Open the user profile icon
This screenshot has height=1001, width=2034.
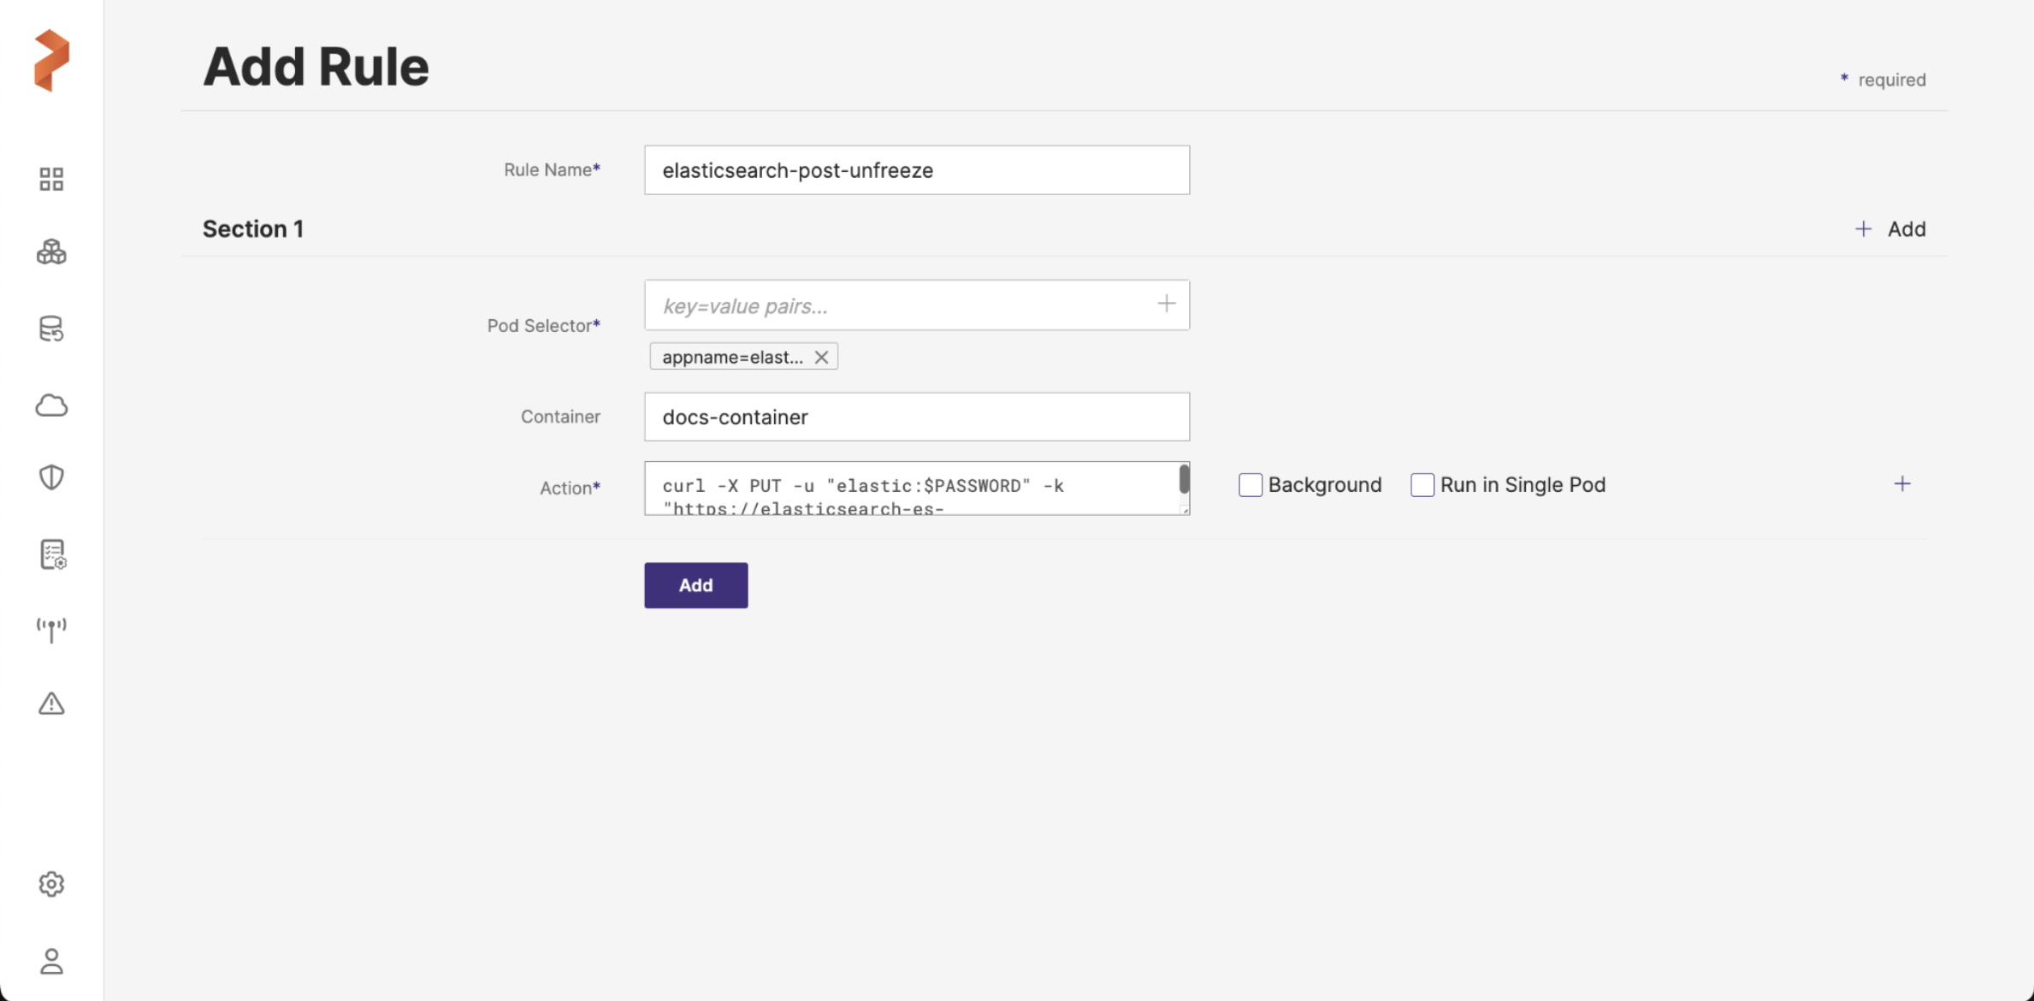(x=51, y=961)
